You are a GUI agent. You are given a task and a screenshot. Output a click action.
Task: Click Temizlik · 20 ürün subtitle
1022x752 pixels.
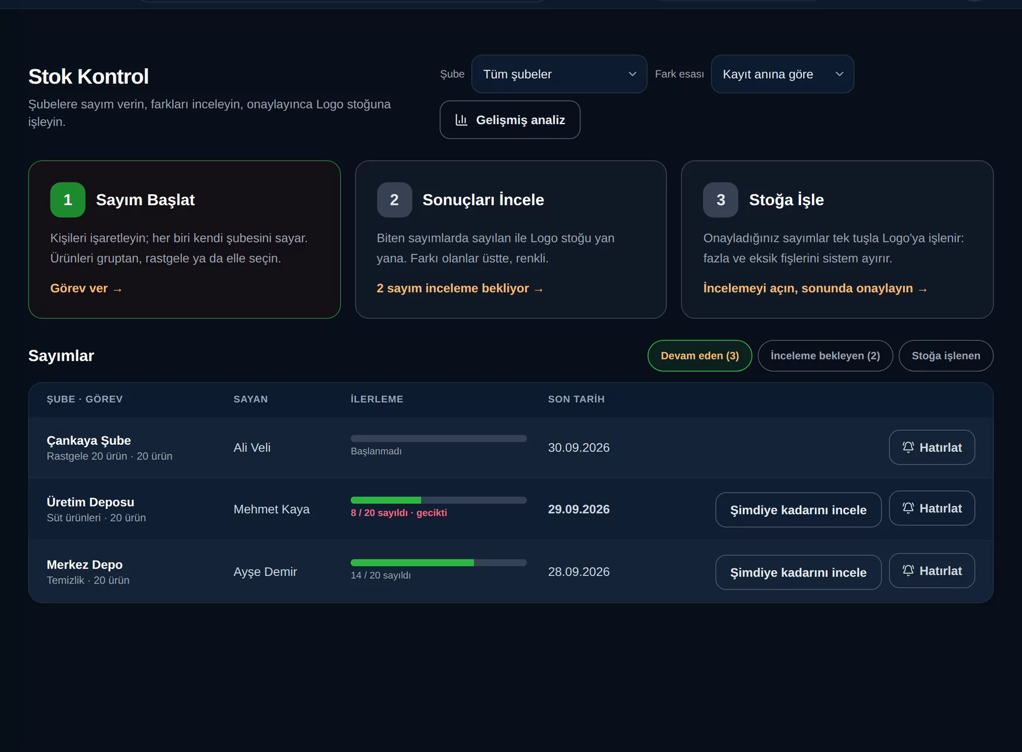(88, 581)
